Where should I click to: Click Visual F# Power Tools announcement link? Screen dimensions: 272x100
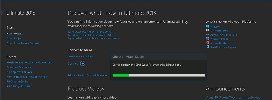tap(233, 98)
